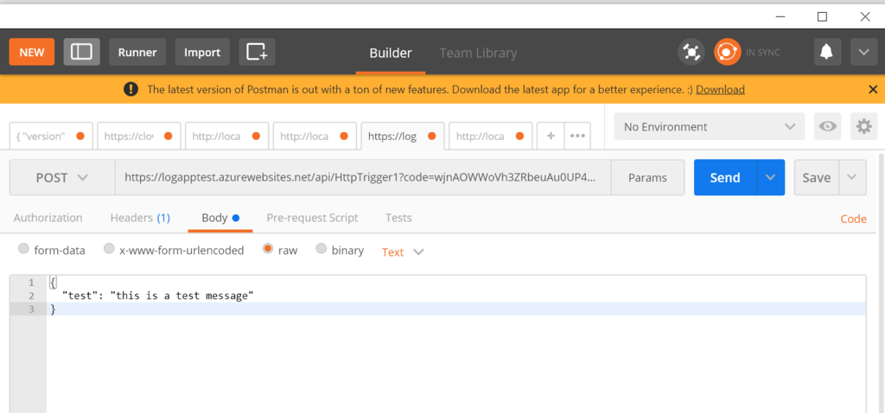Open a new window icon
The width and height of the screenshot is (885, 413).
point(257,52)
